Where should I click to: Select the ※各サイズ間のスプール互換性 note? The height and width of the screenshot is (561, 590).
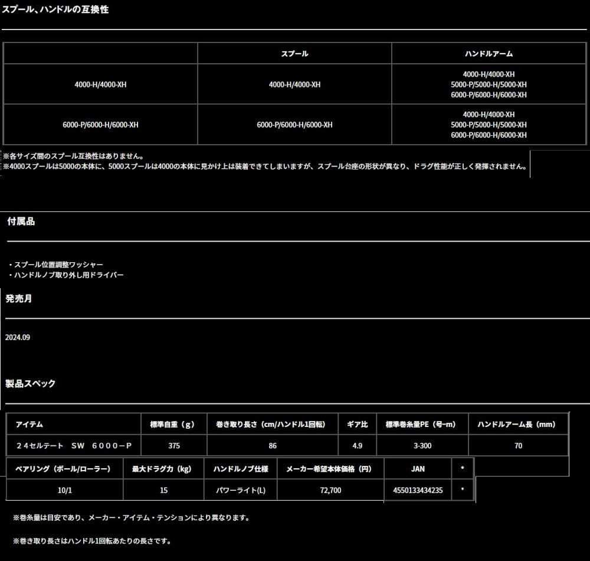click(x=74, y=156)
